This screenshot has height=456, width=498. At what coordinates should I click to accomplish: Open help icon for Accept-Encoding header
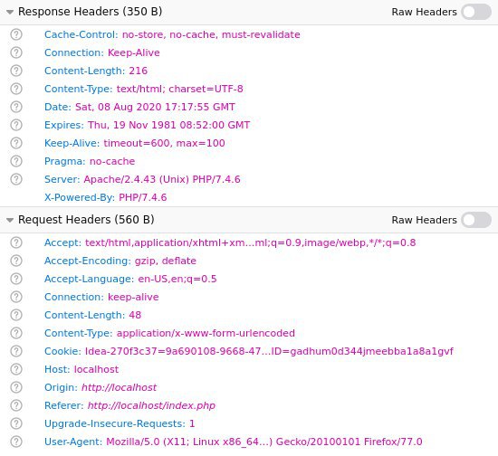[16, 261]
